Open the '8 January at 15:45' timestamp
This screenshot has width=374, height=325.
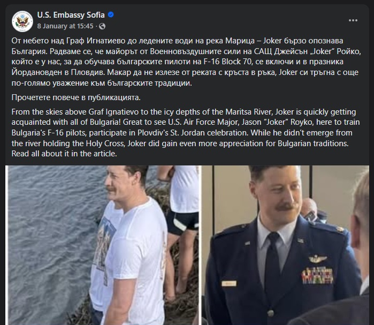[65, 26]
